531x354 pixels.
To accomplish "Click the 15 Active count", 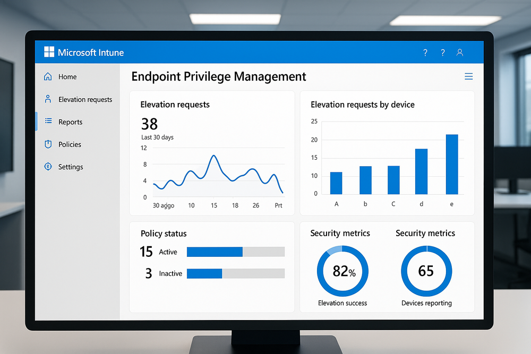I will (x=147, y=252).
